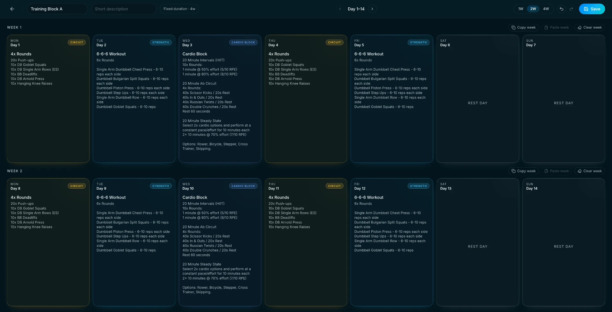
Task: Switch to 2W view
Action: click(x=533, y=9)
